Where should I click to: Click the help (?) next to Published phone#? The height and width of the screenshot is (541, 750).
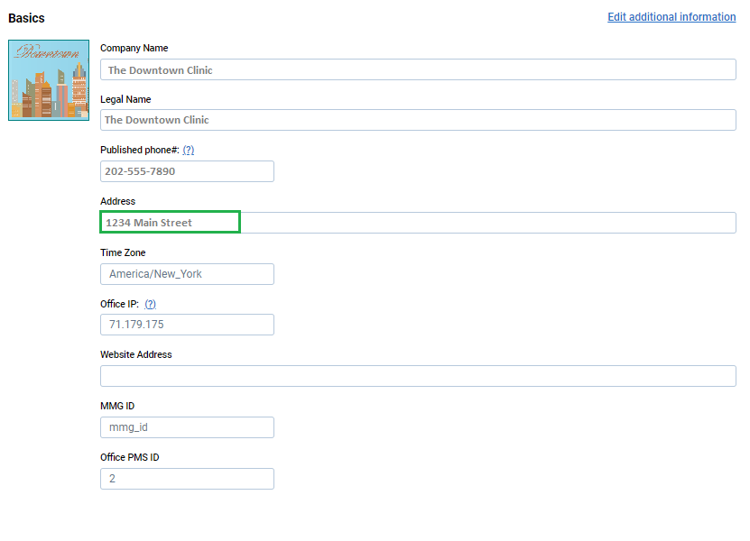point(189,151)
